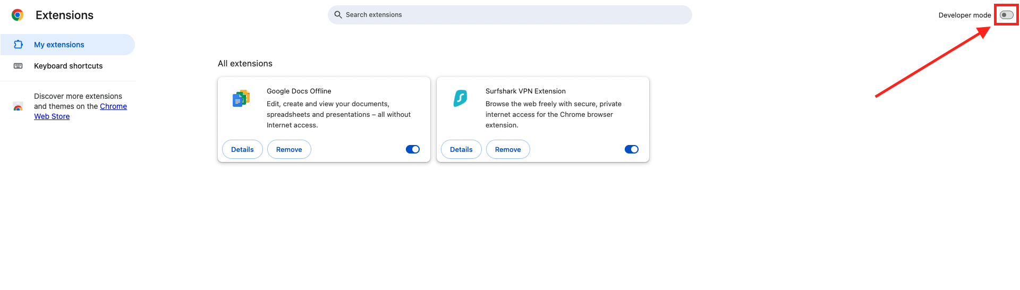Select My extensions in the sidebar
The height and width of the screenshot is (290, 1020).
pyautogui.click(x=59, y=45)
